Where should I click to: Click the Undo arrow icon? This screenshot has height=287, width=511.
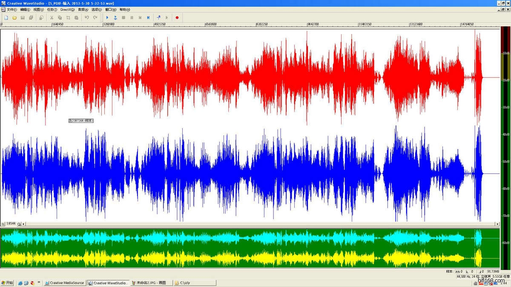pyautogui.click(x=87, y=18)
